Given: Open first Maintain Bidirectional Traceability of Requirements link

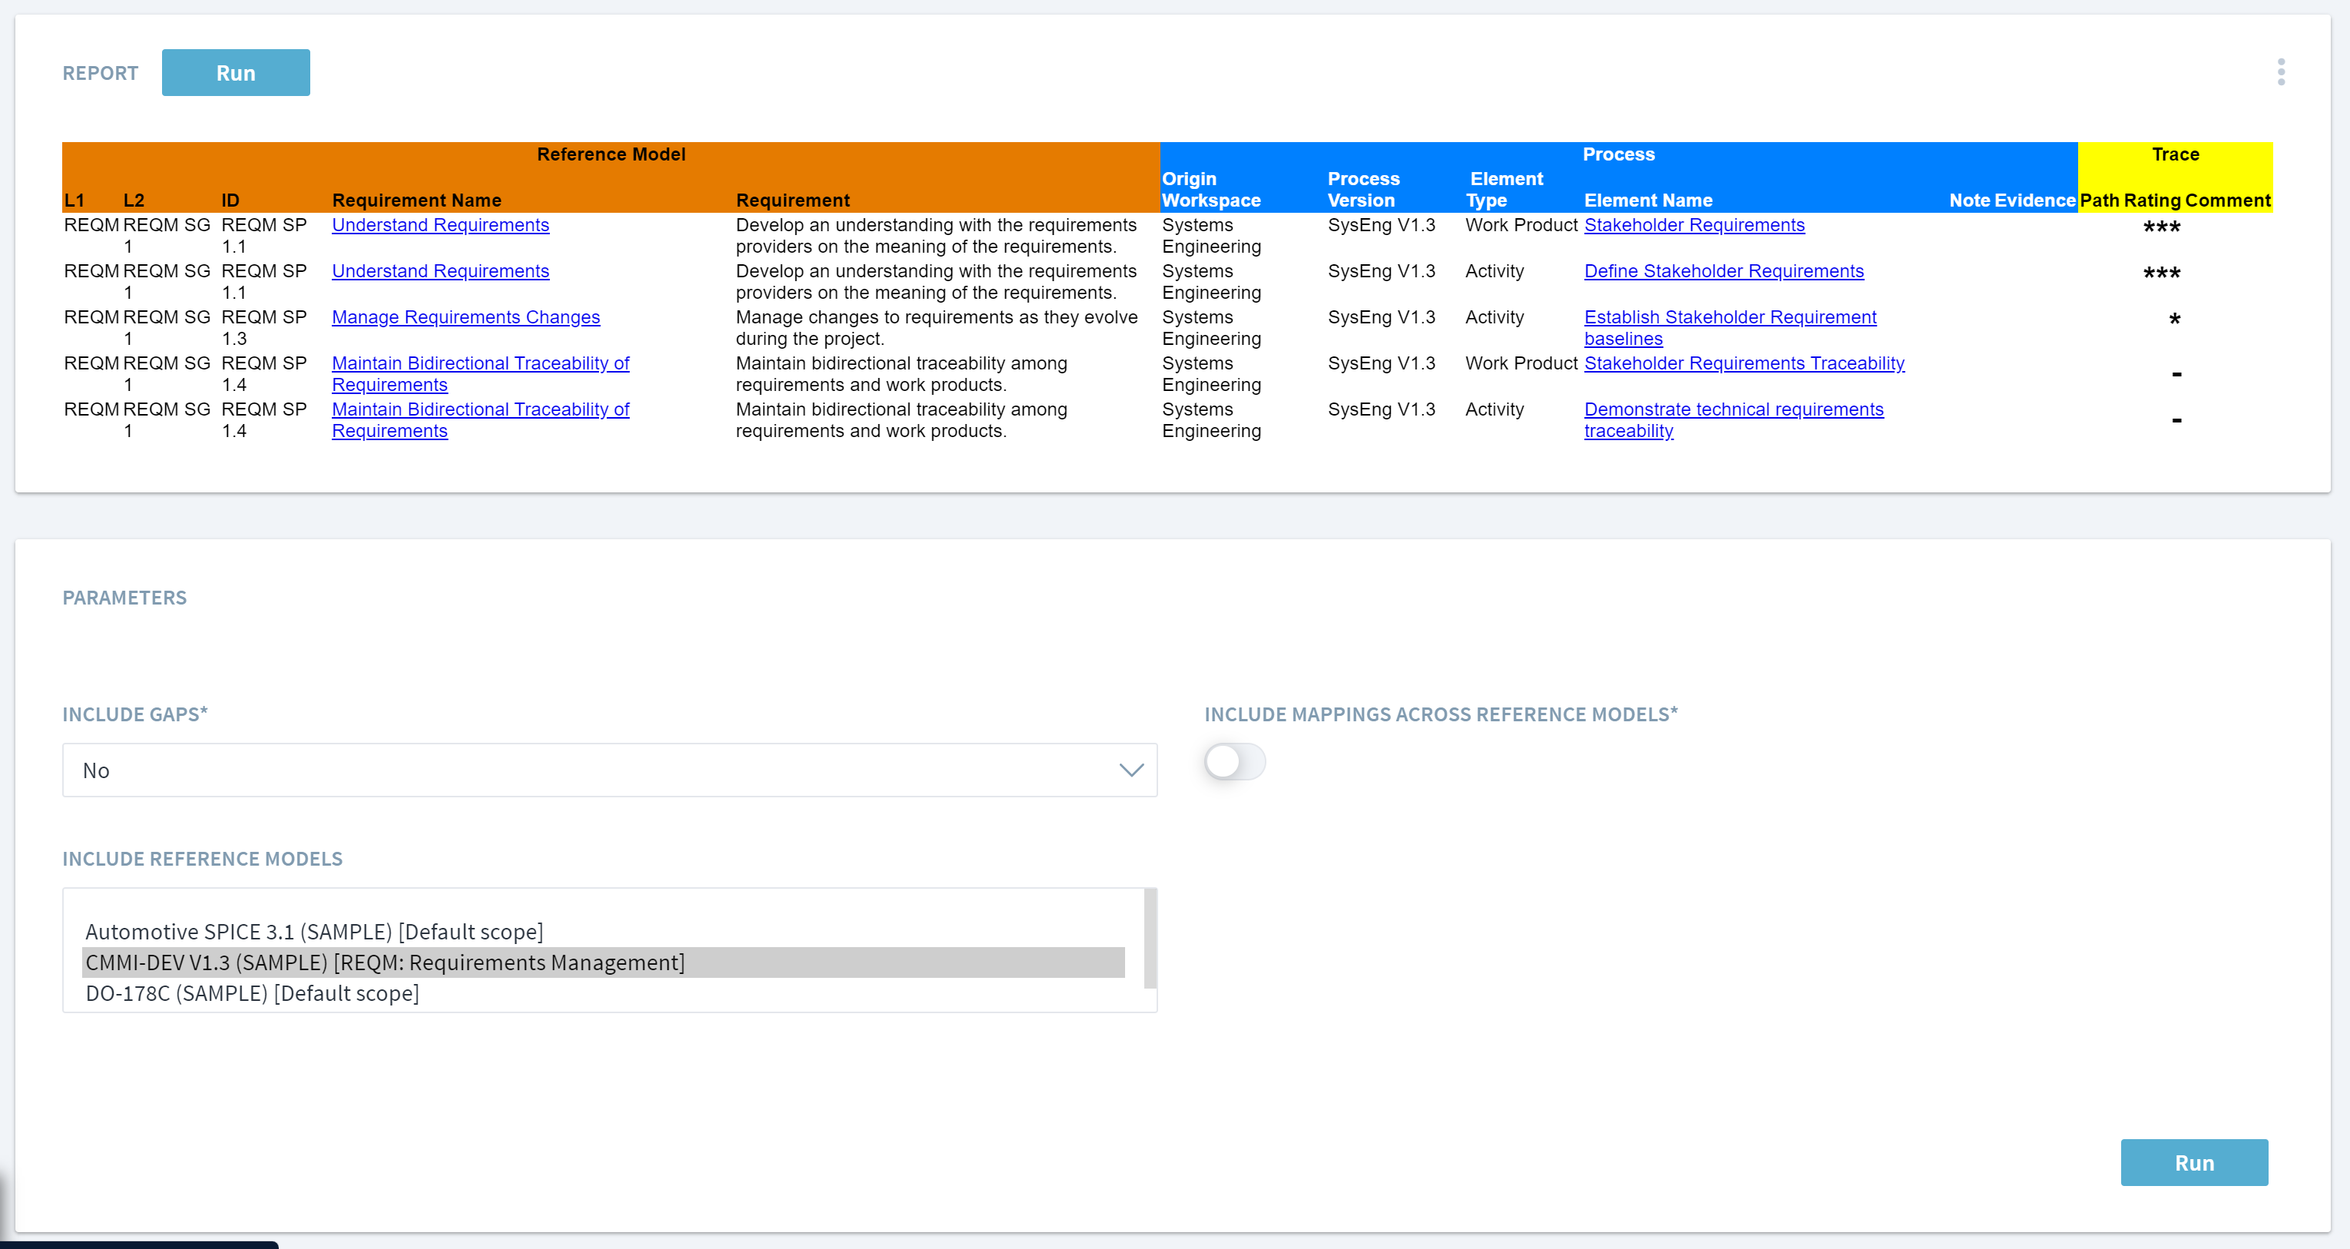Looking at the screenshot, I should pyautogui.click(x=480, y=364).
